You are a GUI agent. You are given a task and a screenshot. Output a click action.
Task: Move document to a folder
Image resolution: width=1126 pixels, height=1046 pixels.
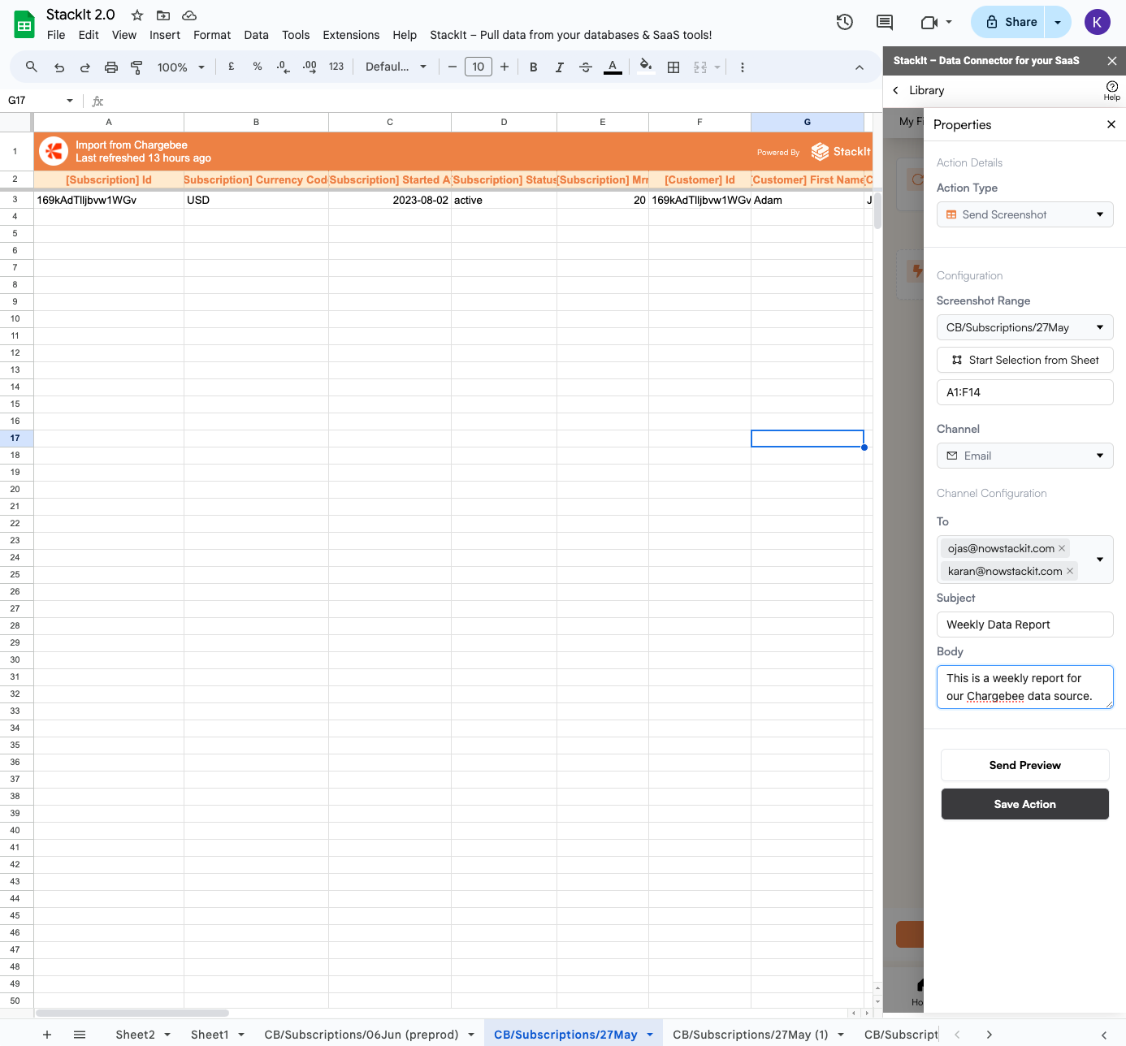point(163,15)
